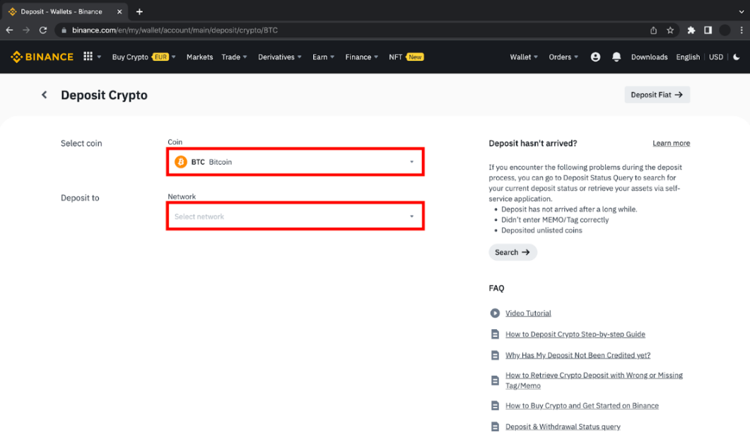
Task: Click the Search button under deposit help
Action: [512, 252]
